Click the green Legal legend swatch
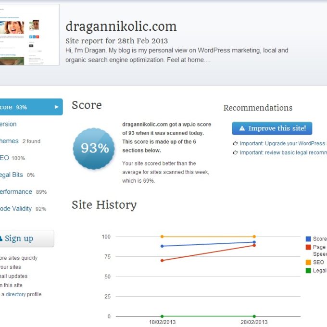The height and width of the screenshot is (327, 327). 308,271
